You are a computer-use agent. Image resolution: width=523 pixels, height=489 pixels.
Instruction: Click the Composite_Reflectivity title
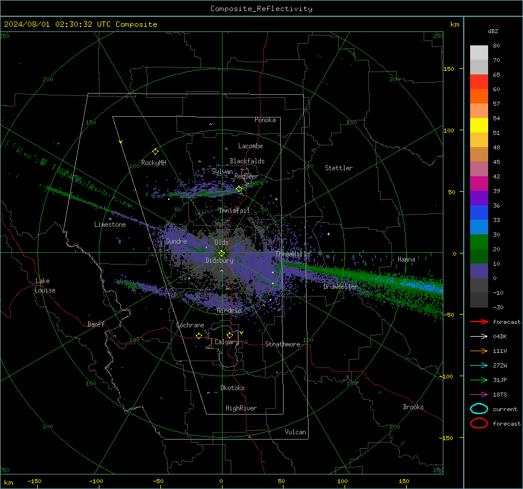pos(261,9)
